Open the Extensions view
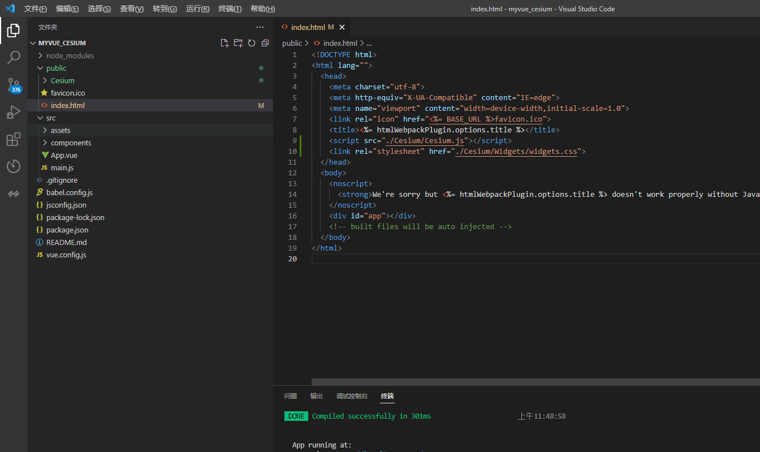 tap(14, 139)
